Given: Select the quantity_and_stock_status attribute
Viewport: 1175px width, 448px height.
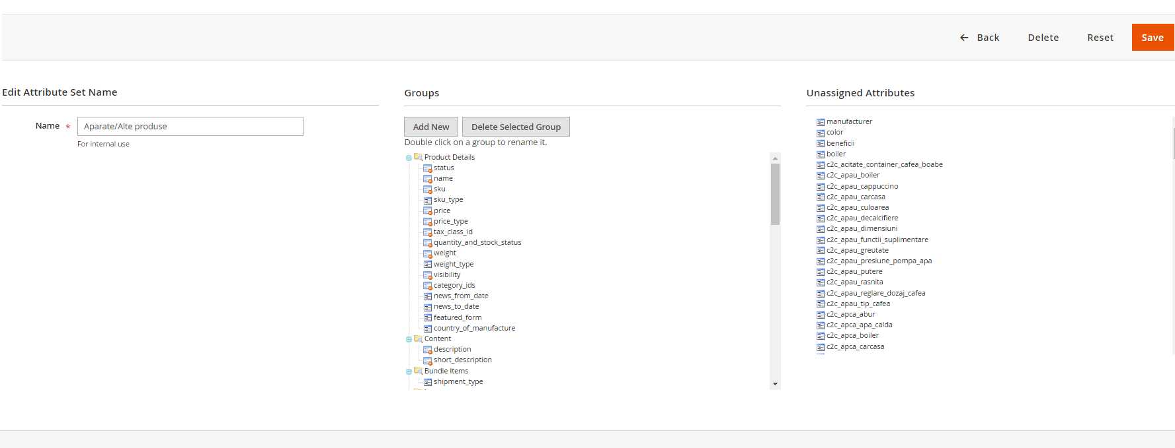Looking at the screenshot, I should tap(477, 242).
